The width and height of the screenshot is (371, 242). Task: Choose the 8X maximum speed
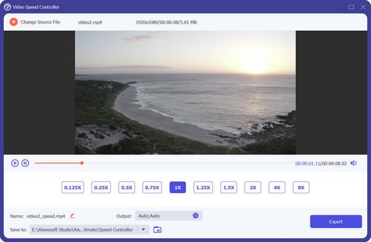tap(301, 187)
